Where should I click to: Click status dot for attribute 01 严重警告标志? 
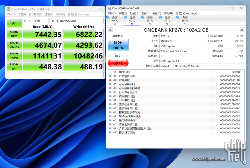point(110,76)
